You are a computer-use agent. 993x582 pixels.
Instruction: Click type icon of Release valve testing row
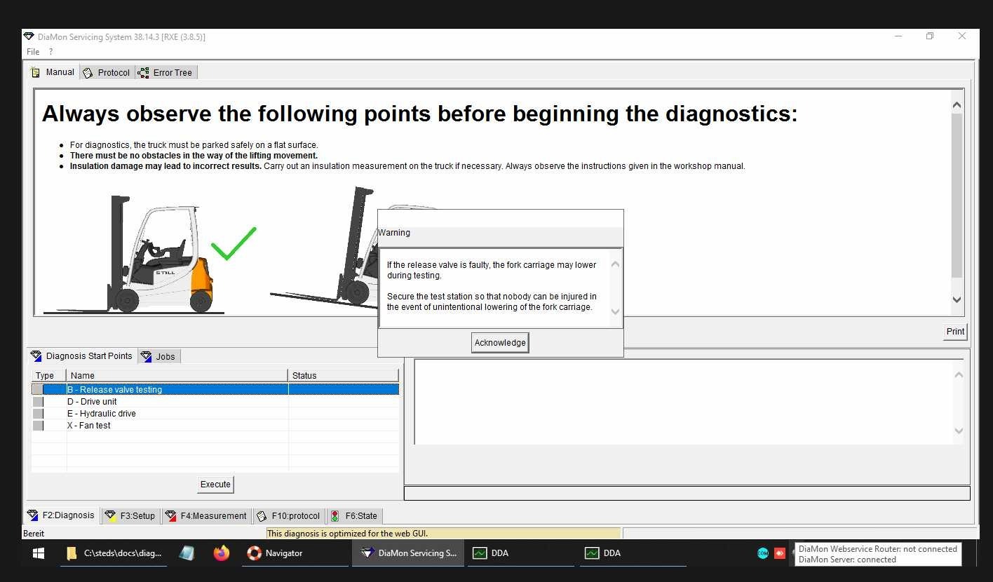(38, 389)
